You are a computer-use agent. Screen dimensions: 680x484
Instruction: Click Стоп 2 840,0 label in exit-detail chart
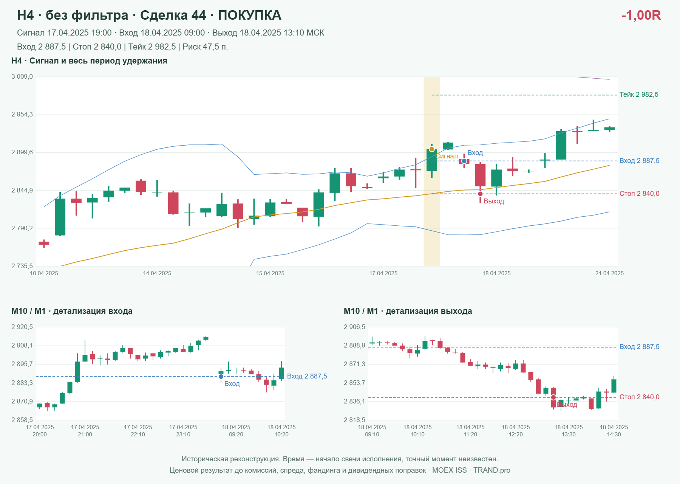click(639, 397)
